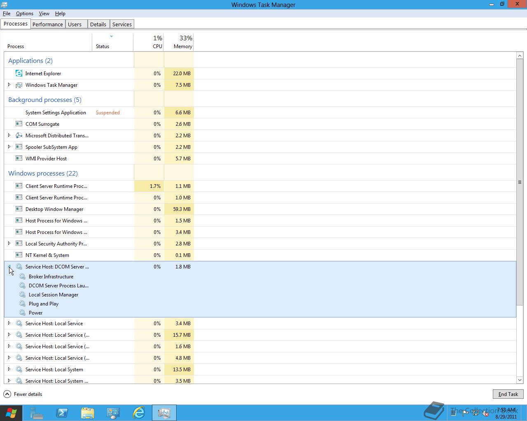Image resolution: width=527 pixels, height=421 pixels.
Task: Click the Service Host: DCOM Server gear icon
Action: [x=19, y=266]
